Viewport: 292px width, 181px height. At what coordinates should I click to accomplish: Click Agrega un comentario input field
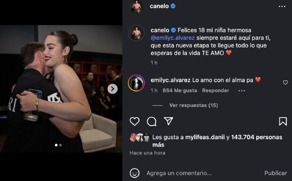click(x=203, y=173)
